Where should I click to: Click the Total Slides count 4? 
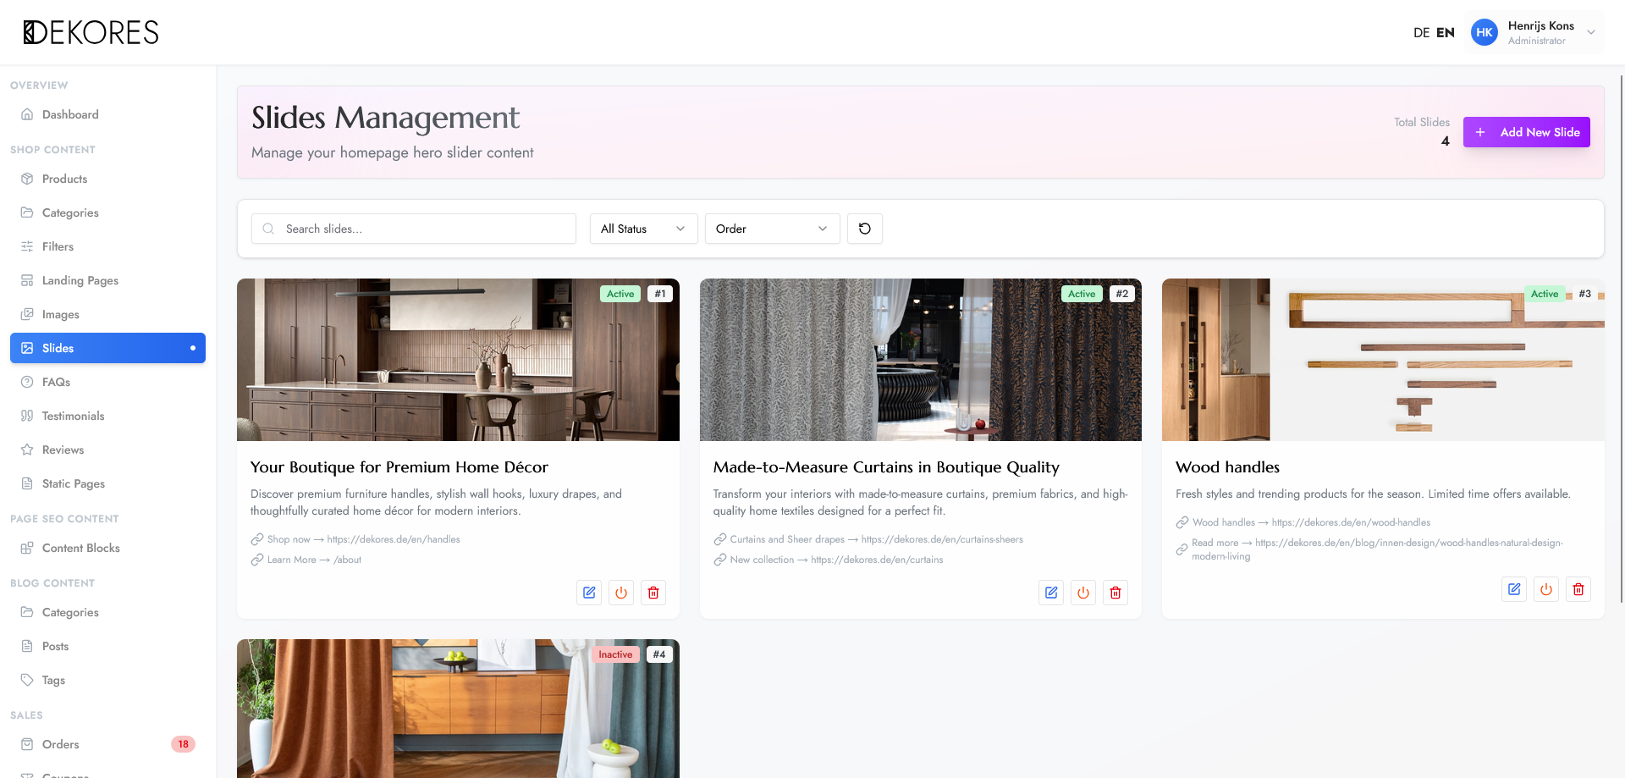1446,141
